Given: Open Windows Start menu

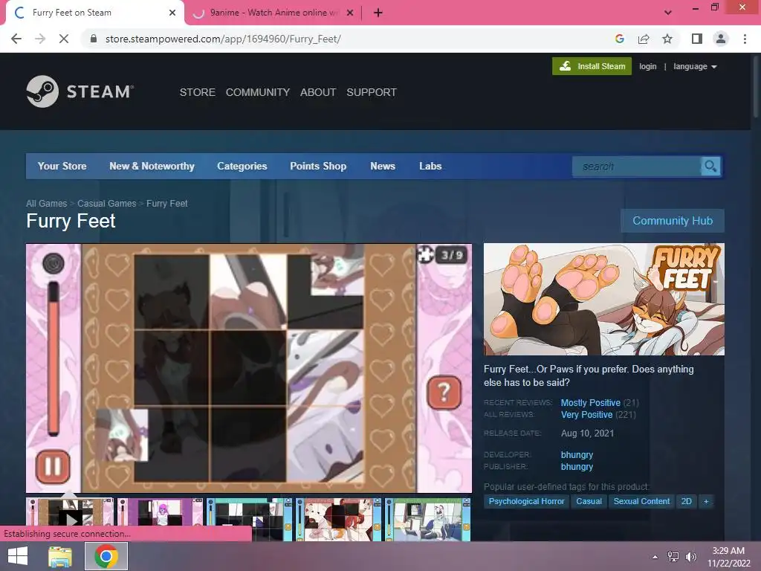Looking at the screenshot, I should click(x=18, y=556).
